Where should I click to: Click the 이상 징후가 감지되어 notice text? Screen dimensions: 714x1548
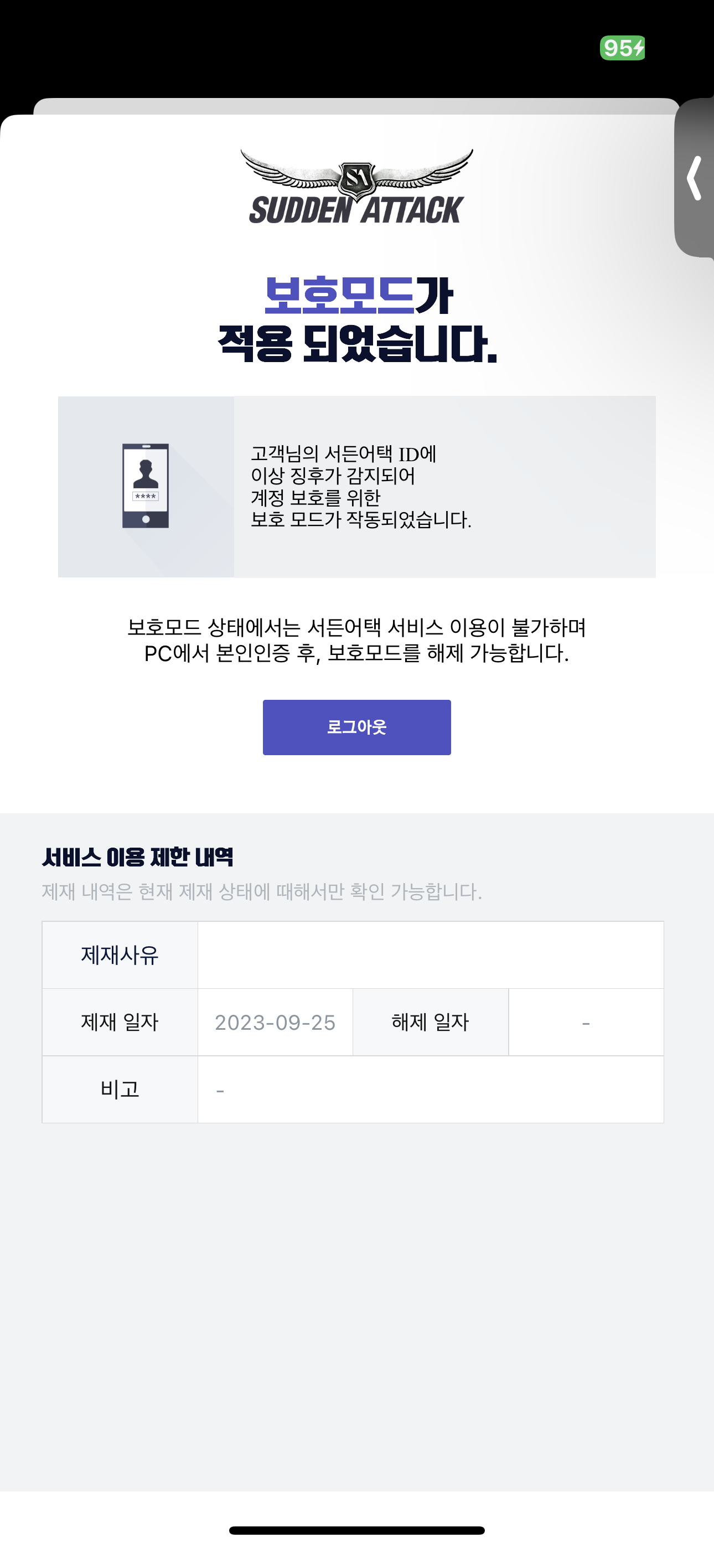pyautogui.click(x=333, y=476)
